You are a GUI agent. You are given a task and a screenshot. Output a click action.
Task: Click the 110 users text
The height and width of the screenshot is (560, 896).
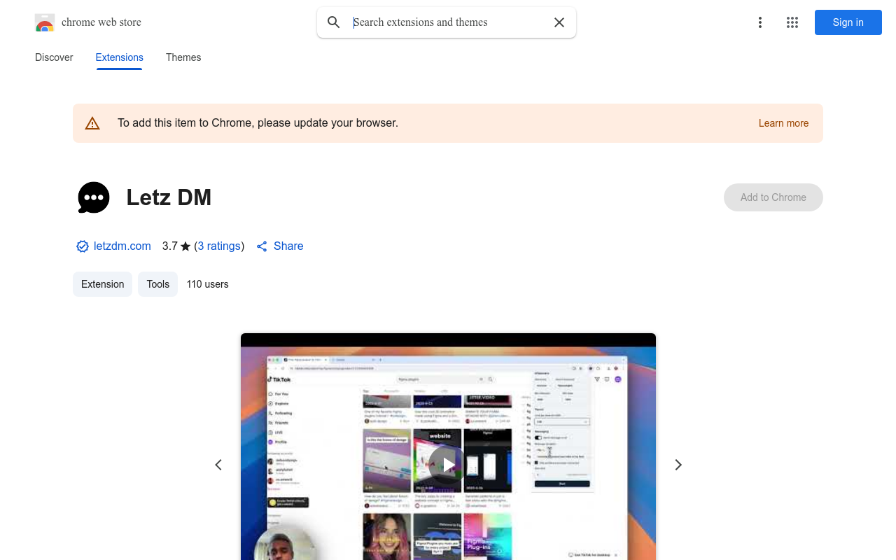pyautogui.click(x=208, y=284)
